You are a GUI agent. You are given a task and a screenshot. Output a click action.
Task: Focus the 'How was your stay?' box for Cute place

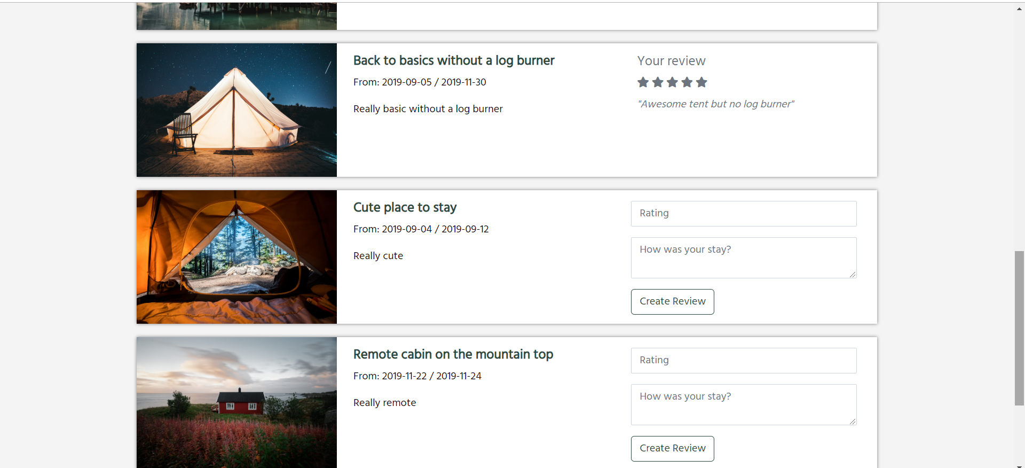[744, 258]
